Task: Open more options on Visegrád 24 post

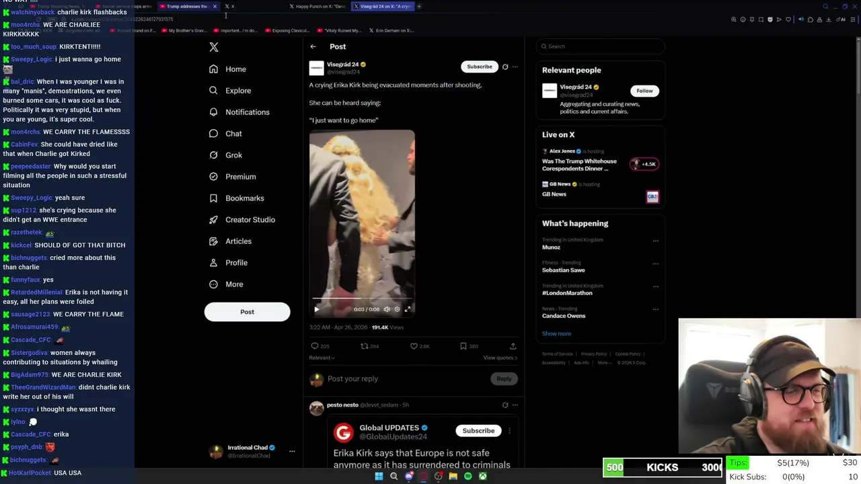Action: pos(515,67)
